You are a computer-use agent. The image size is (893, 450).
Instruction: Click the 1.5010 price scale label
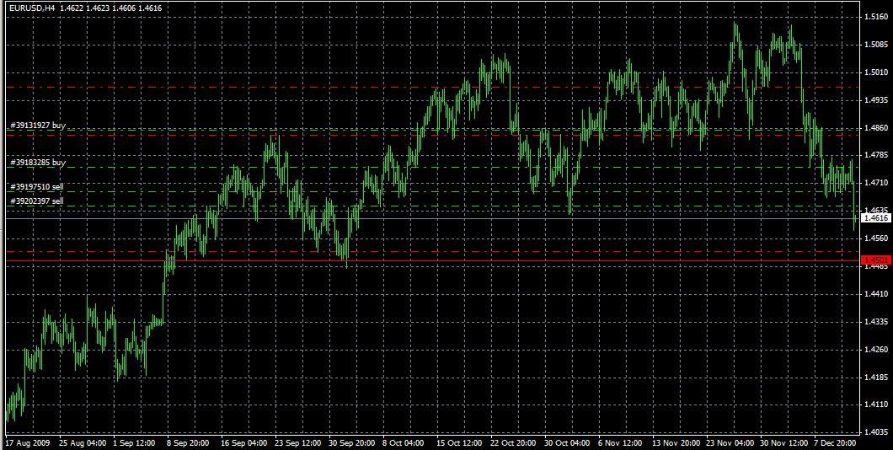(x=874, y=72)
